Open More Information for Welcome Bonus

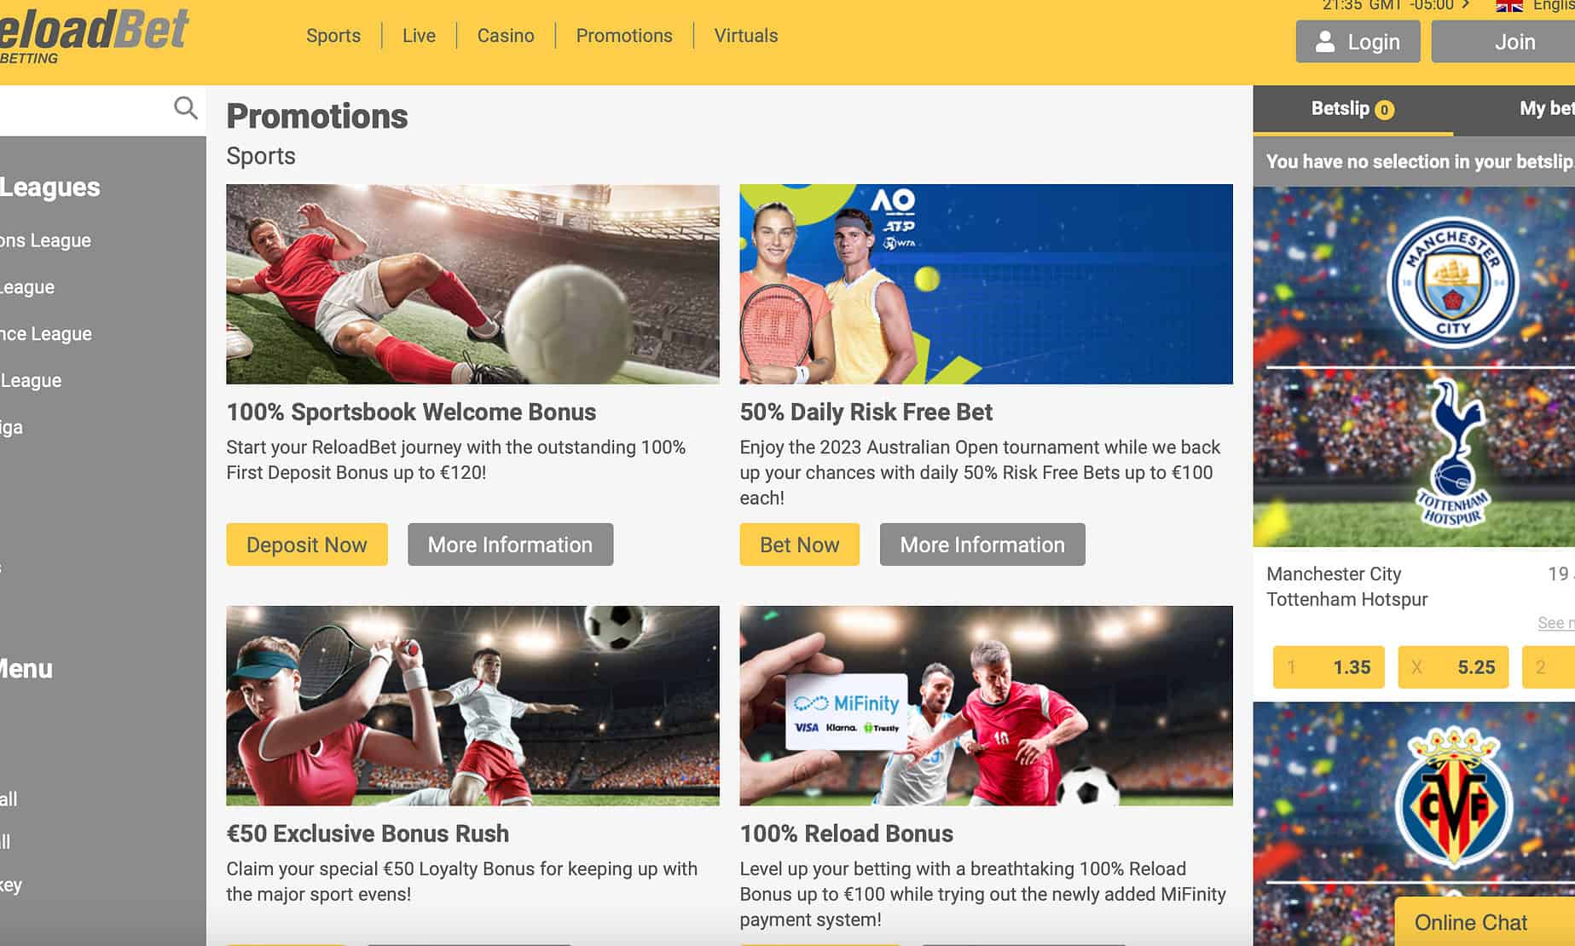pyautogui.click(x=510, y=545)
